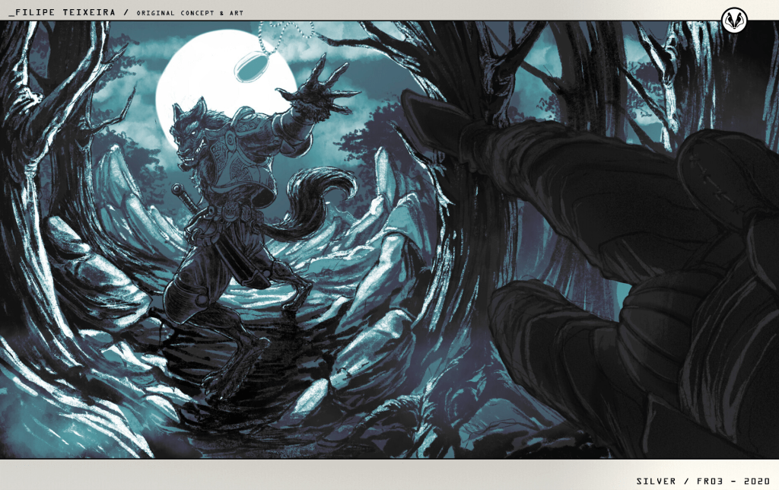Click the oval pendant hanging on the chain
This screenshot has width=779, height=490.
[250, 66]
